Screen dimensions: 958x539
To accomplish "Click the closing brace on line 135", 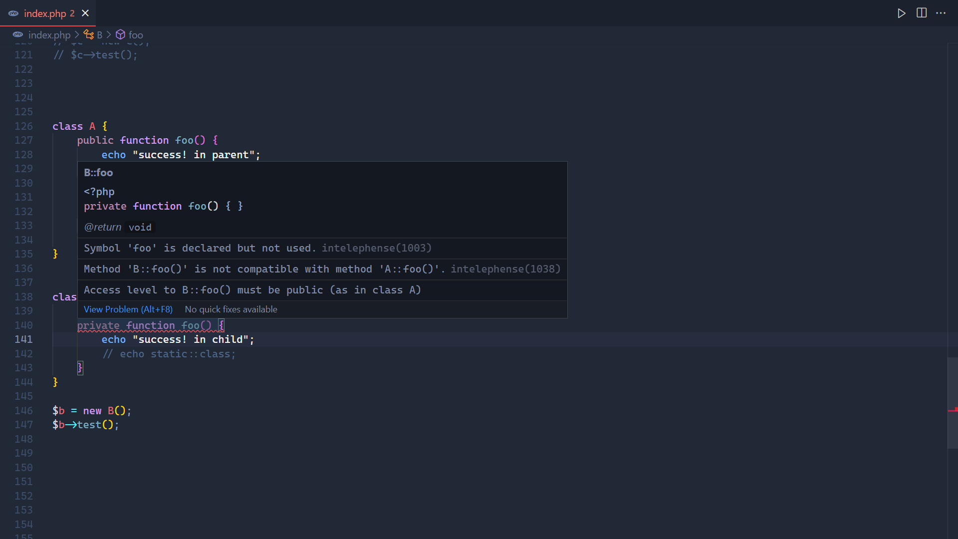I will coord(55,254).
